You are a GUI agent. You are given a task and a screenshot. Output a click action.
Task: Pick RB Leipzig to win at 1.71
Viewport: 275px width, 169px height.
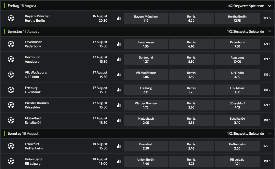[237, 161]
